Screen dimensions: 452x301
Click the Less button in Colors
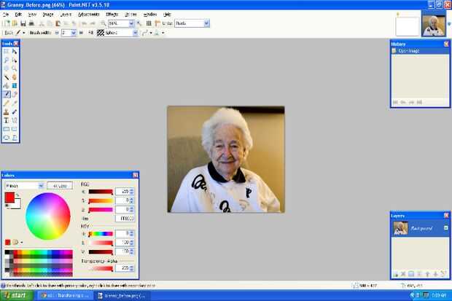click(x=60, y=186)
